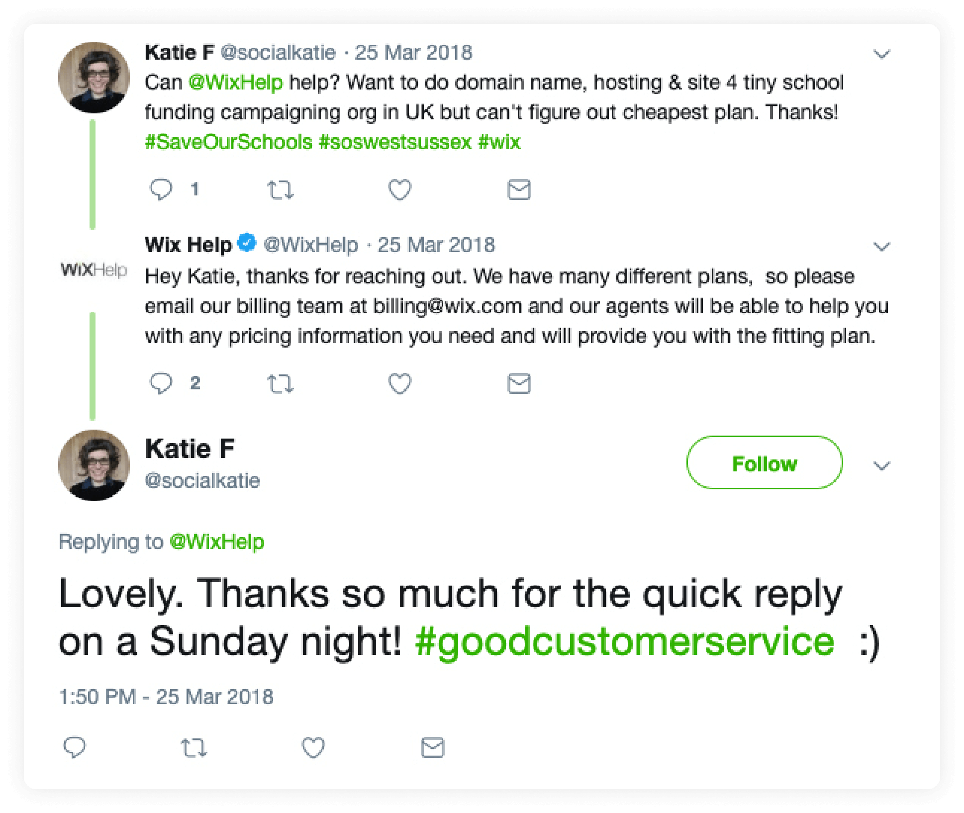964x813 pixels.
Task: Share Wix Help tweet via message envelope
Action: tap(519, 383)
